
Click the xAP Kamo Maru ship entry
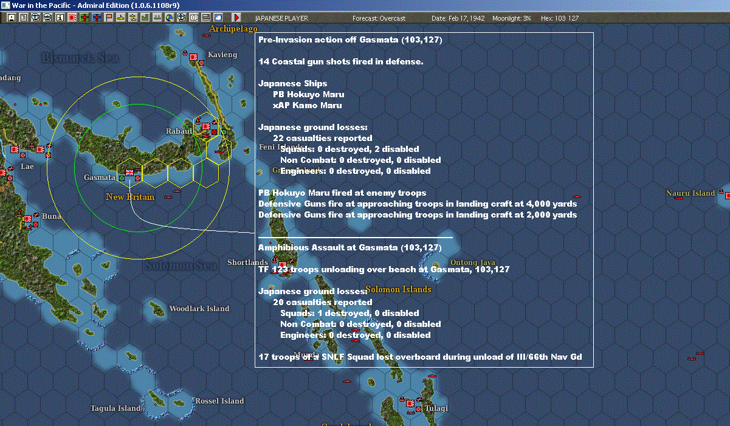point(307,105)
